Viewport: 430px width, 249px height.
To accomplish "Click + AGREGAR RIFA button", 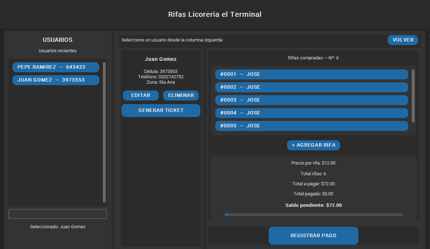I will 314,145.
